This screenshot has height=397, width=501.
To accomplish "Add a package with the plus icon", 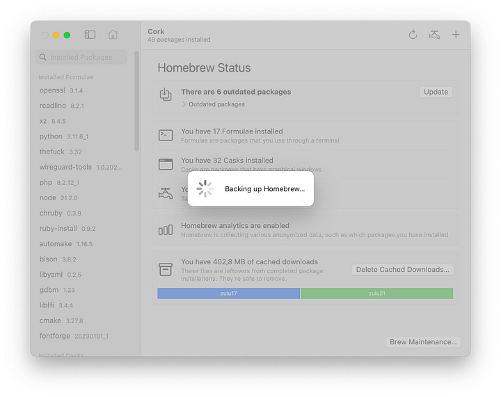I will [x=456, y=35].
